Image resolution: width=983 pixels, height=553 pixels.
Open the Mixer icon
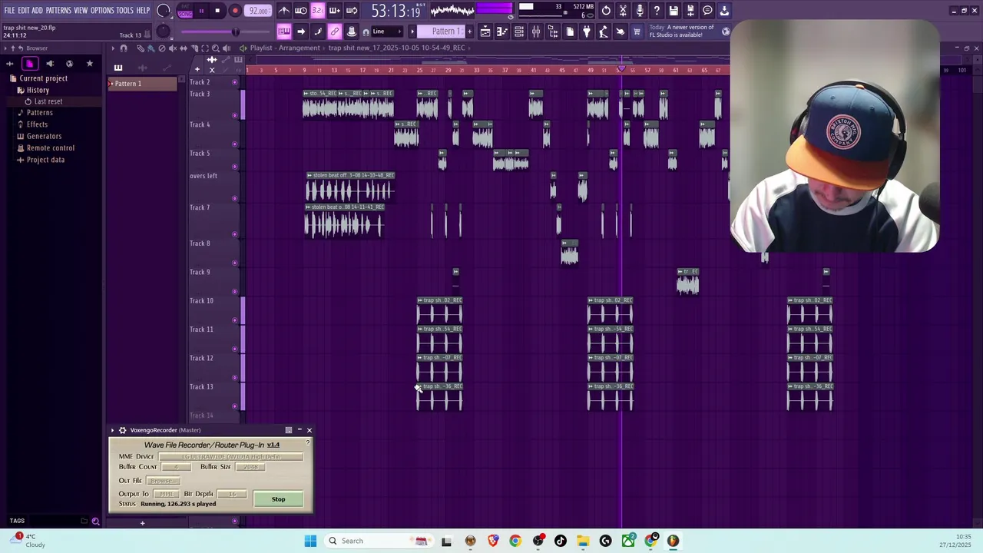tap(536, 31)
